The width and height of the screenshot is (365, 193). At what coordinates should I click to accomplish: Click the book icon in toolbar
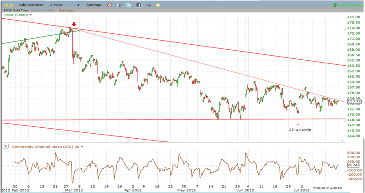pos(120,5)
